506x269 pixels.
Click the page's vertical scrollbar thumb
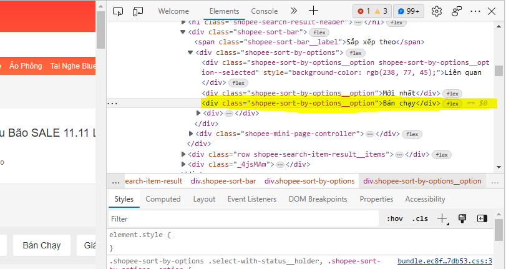(x=100, y=30)
